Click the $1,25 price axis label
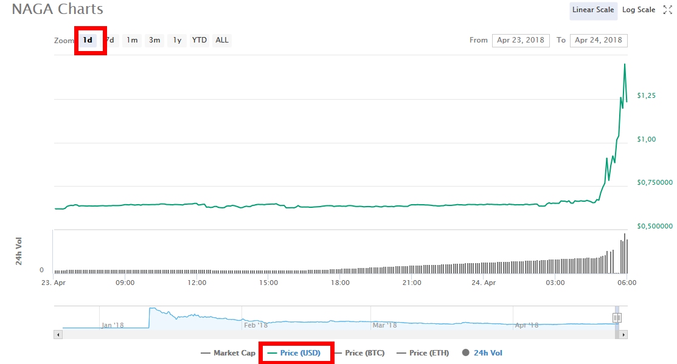Image resolution: width=677 pixels, height=364 pixels. pos(647,95)
